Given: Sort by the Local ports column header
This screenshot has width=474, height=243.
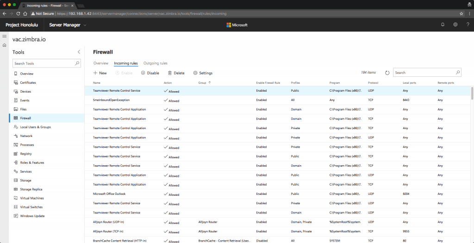Looking at the screenshot, I should pos(410,82).
